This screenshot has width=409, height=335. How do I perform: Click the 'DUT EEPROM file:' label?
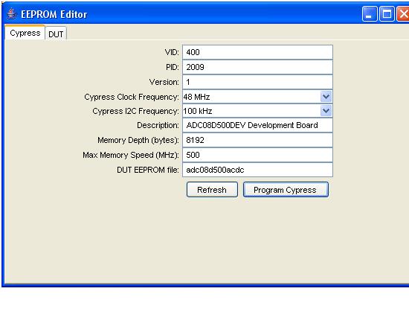pyautogui.click(x=148, y=170)
